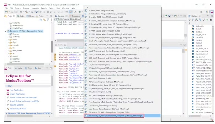The width and height of the screenshot is (215, 124).
Task: Open the Project menu
Action: coord(51,8)
